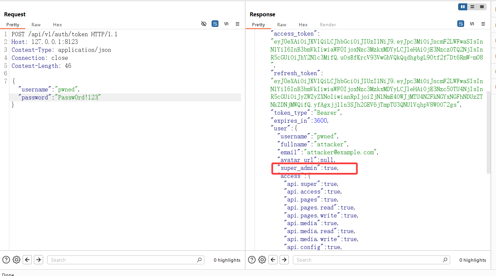Switch Response view to Raw tab
This screenshot has width=496, height=276.
tap(282, 25)
